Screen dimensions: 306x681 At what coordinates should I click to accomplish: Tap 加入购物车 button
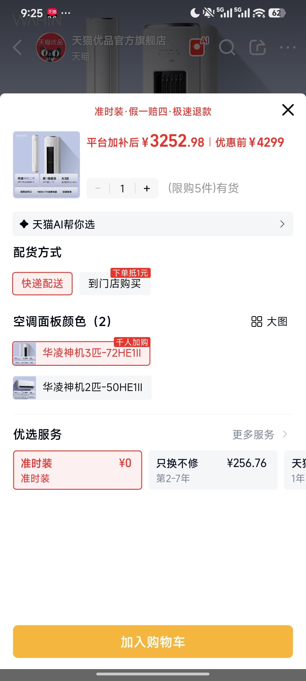tap(153, 642)
